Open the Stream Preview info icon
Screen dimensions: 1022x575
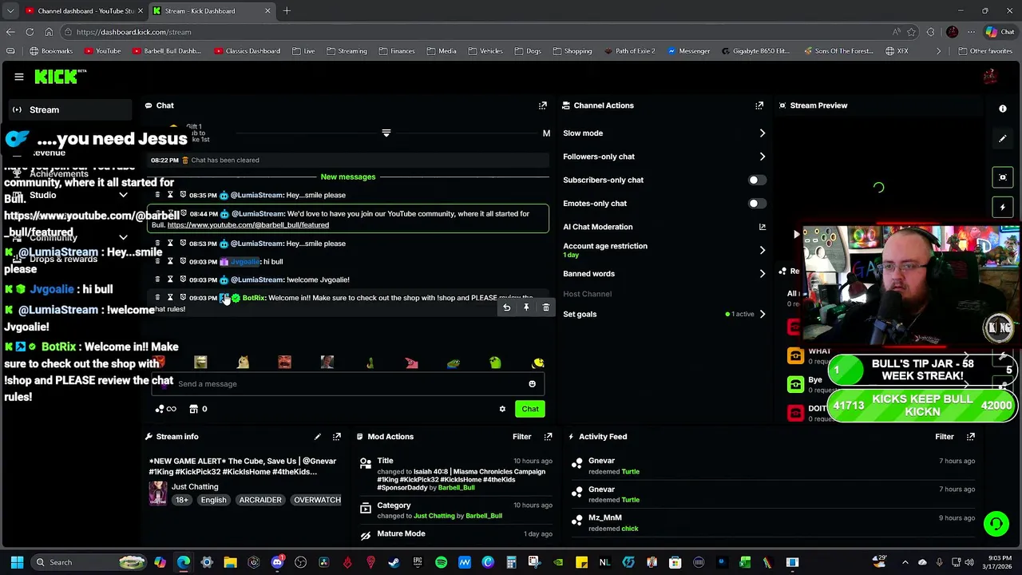point(1003,109)
